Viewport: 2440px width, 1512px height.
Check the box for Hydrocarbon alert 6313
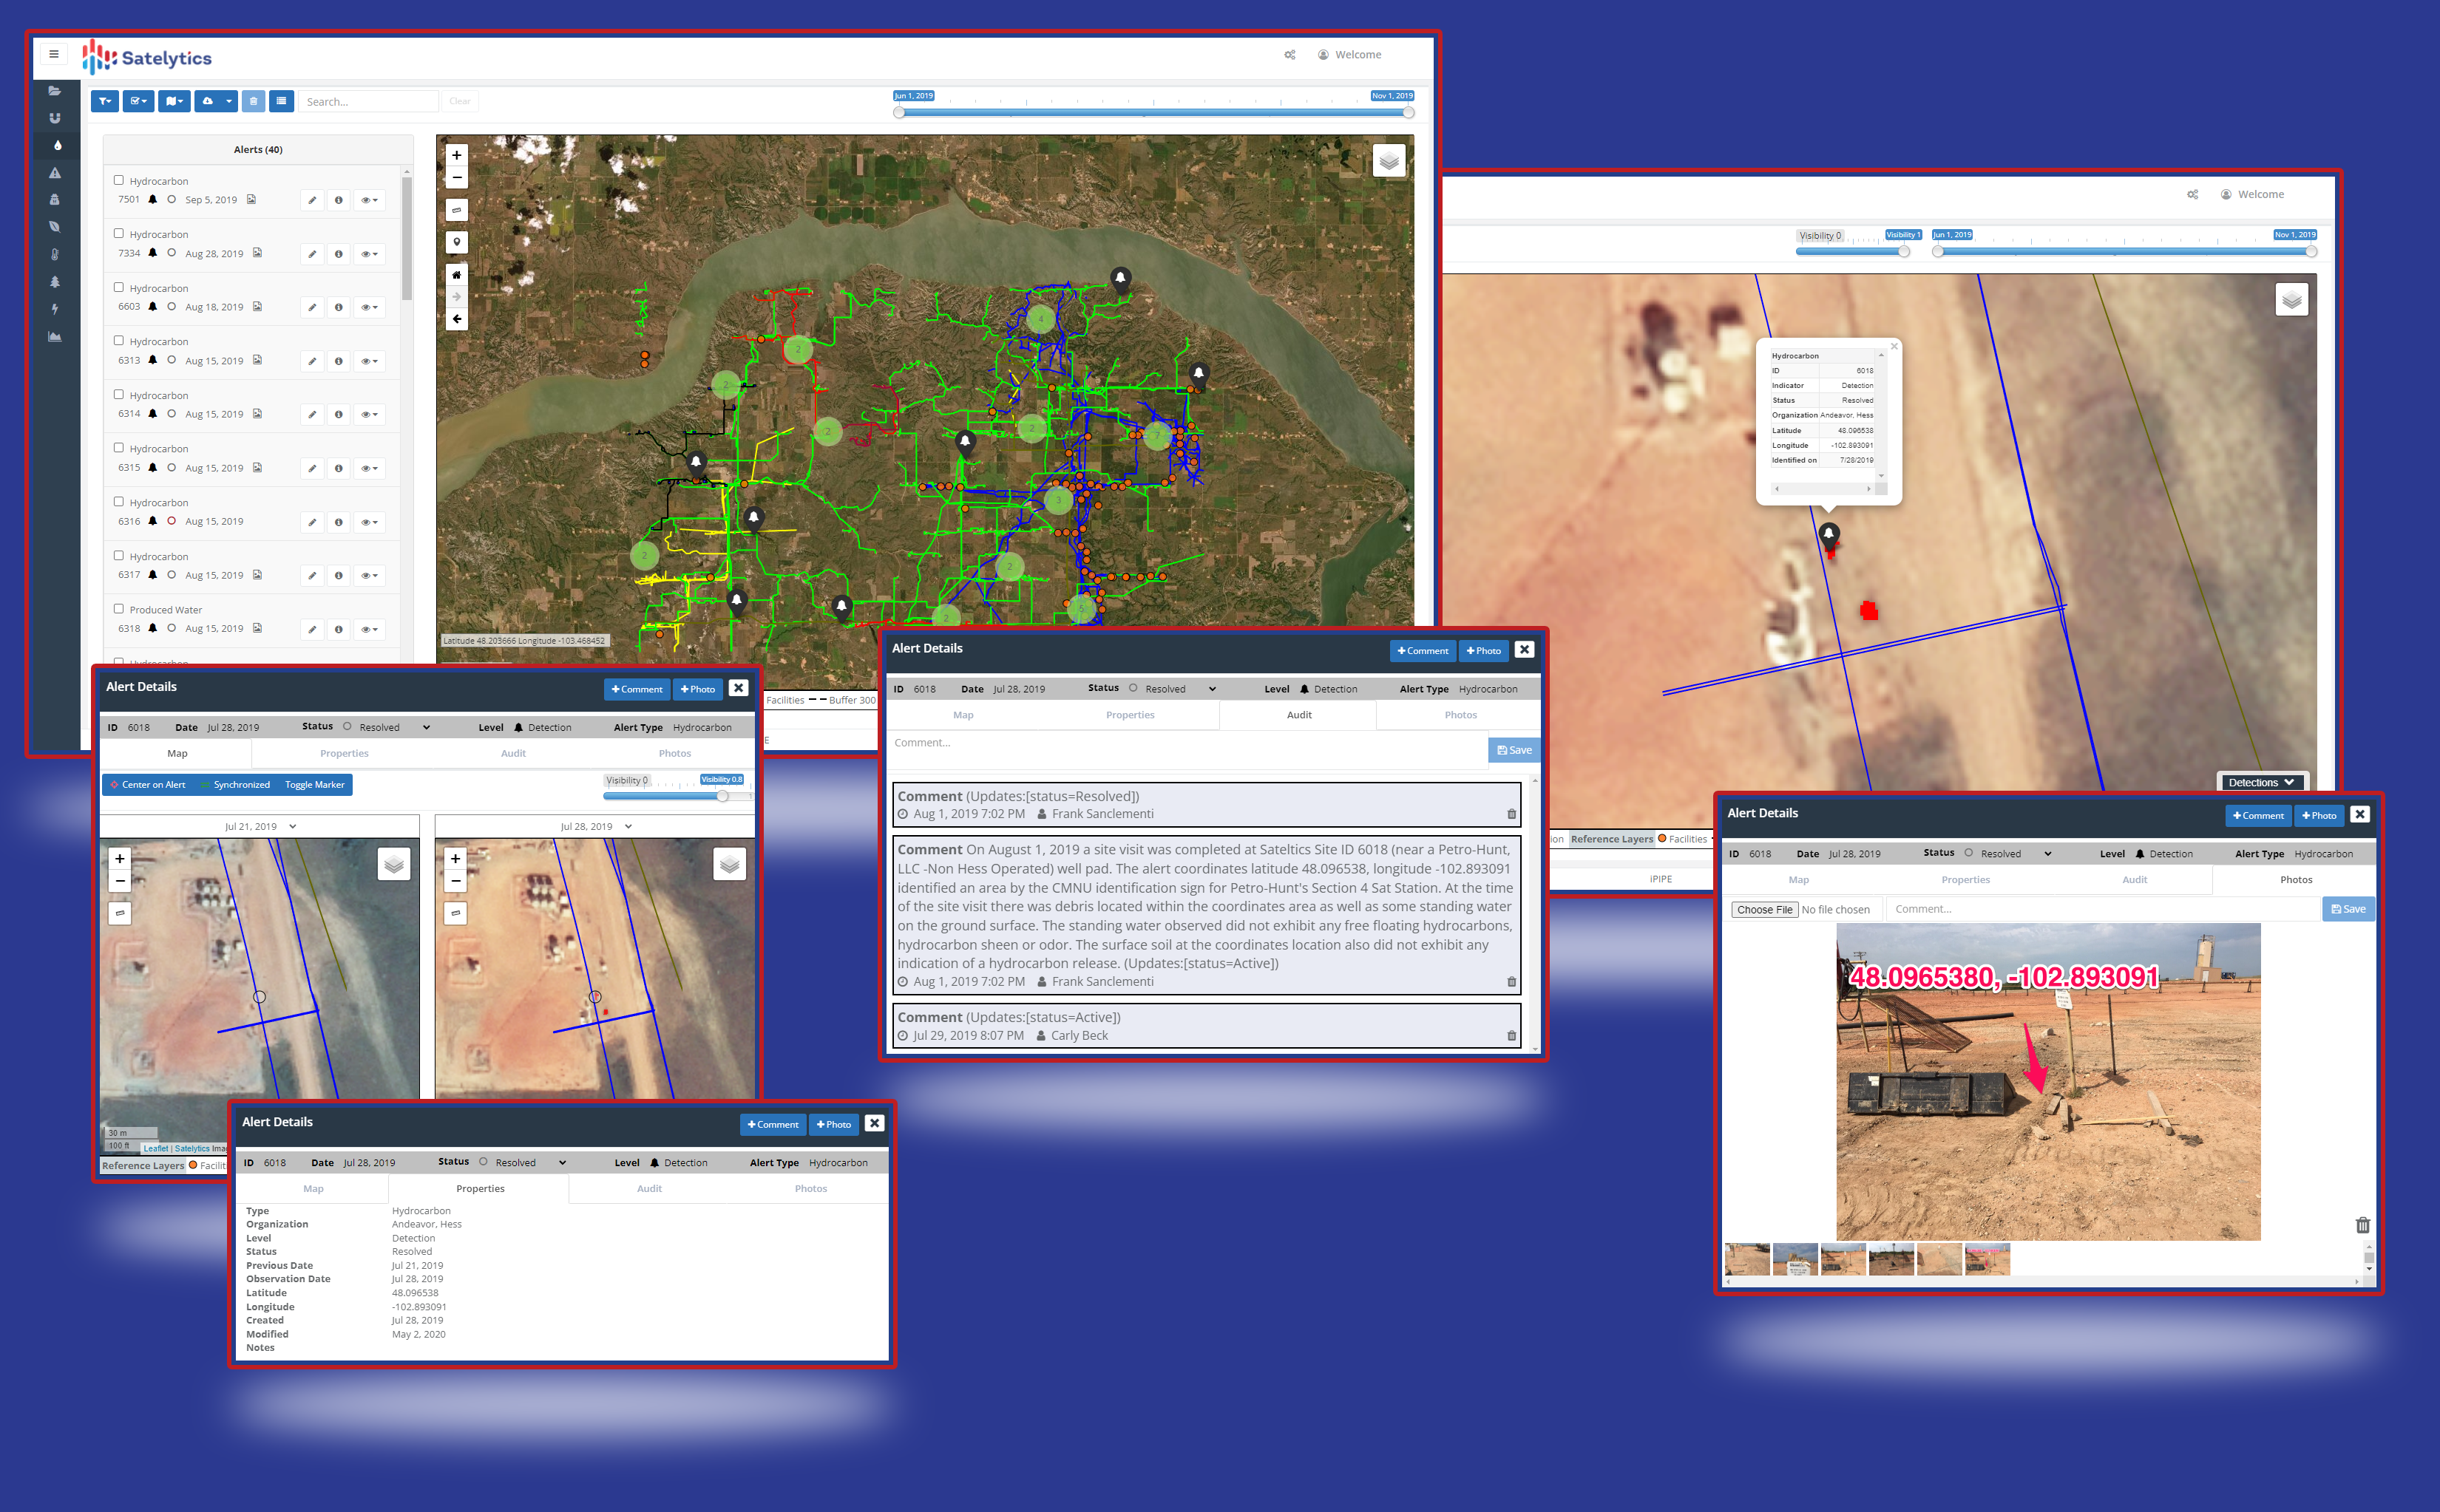118,340
